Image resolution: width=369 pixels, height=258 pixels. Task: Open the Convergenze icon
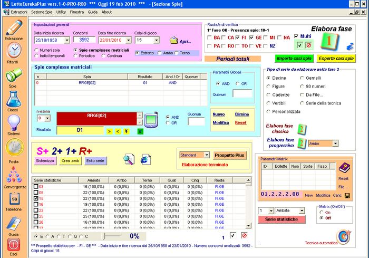[x=14, y=175]
